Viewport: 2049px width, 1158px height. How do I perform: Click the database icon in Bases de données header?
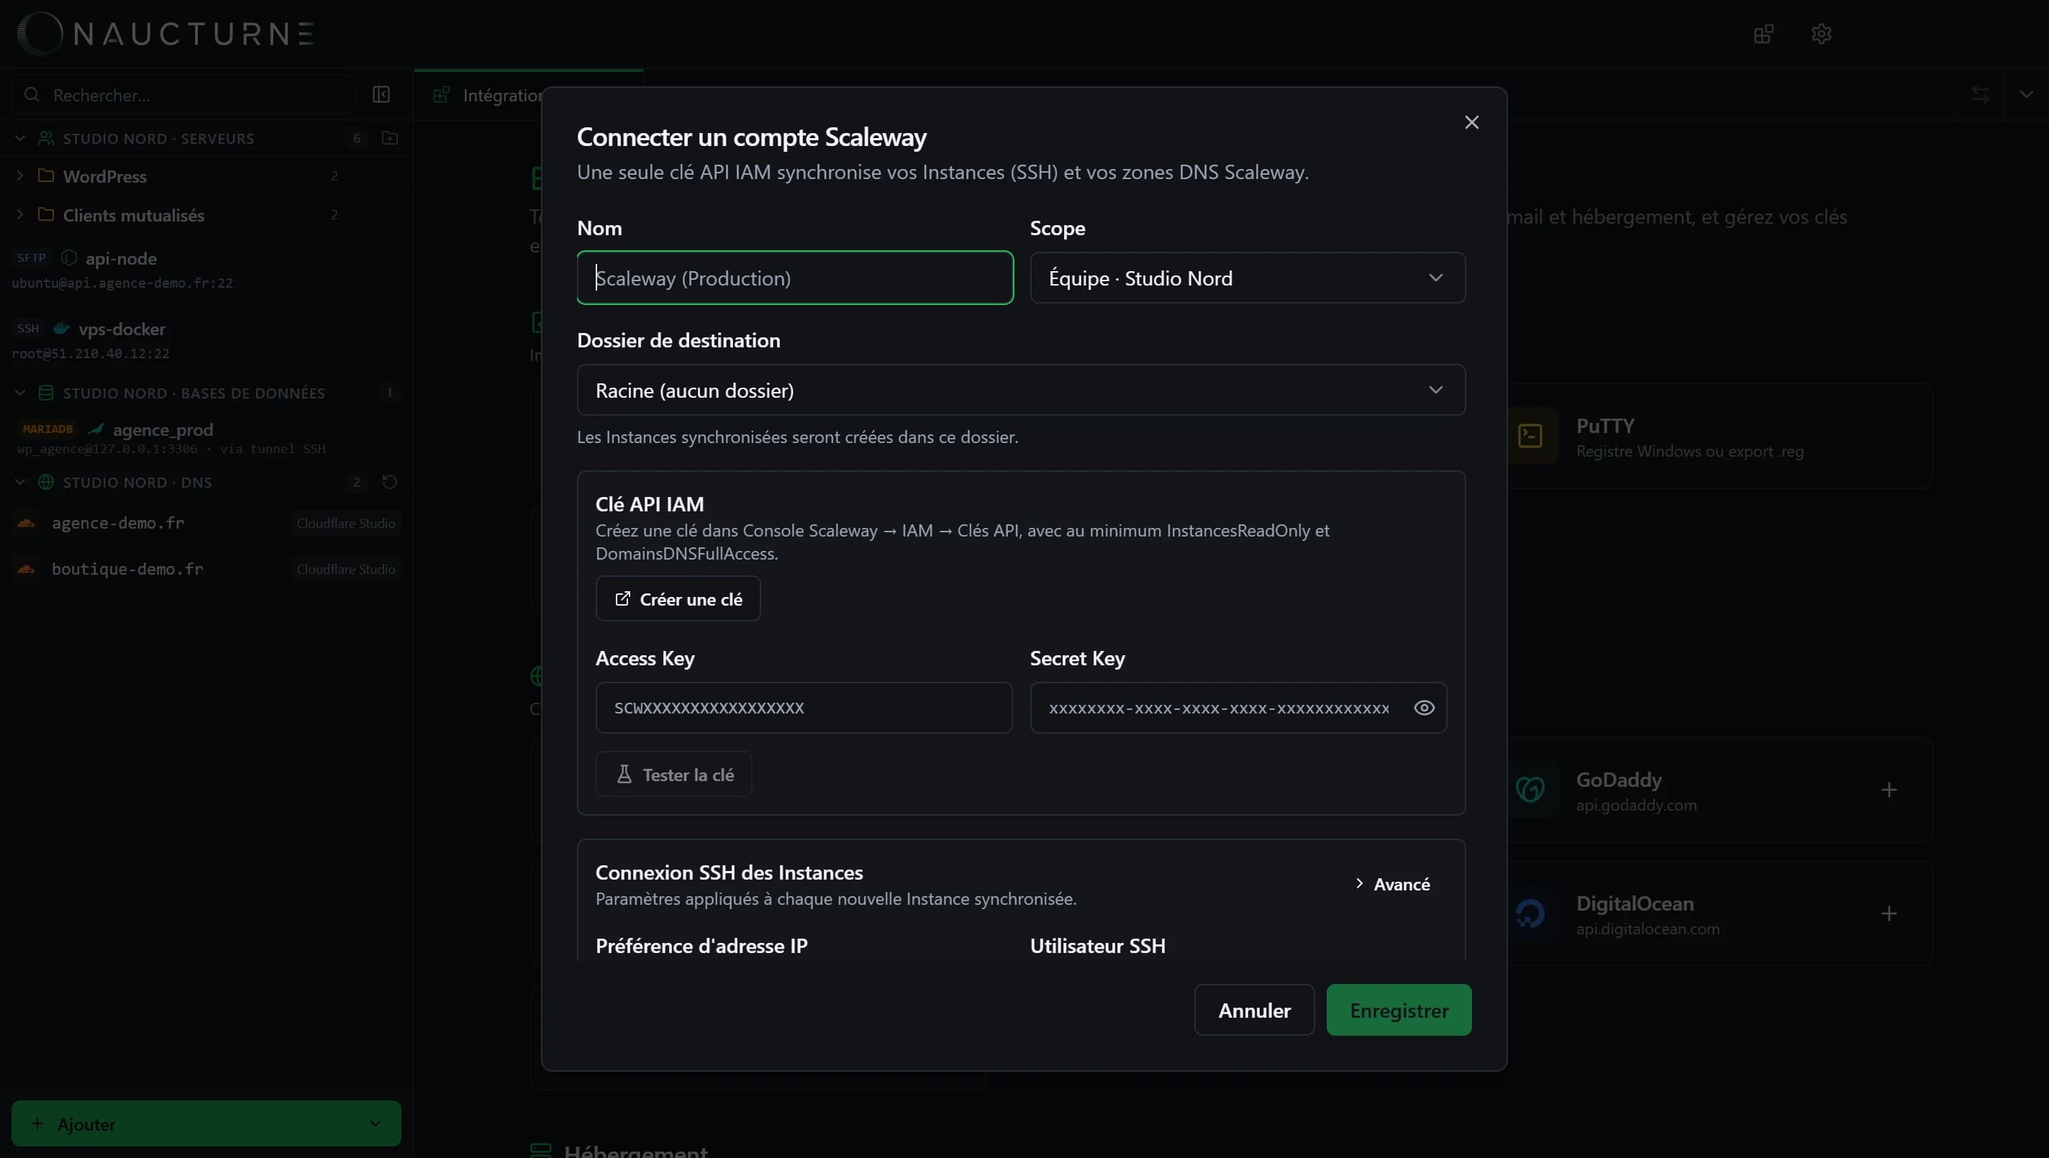click(46, 393)
